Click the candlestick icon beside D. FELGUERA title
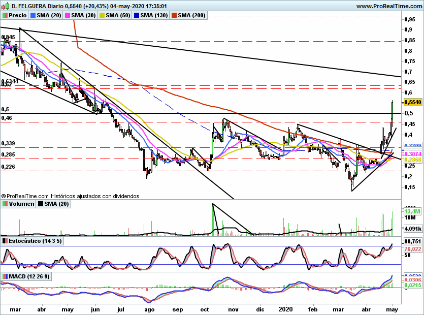Viewport: 424px width, 315px height. tap(5, 6)
